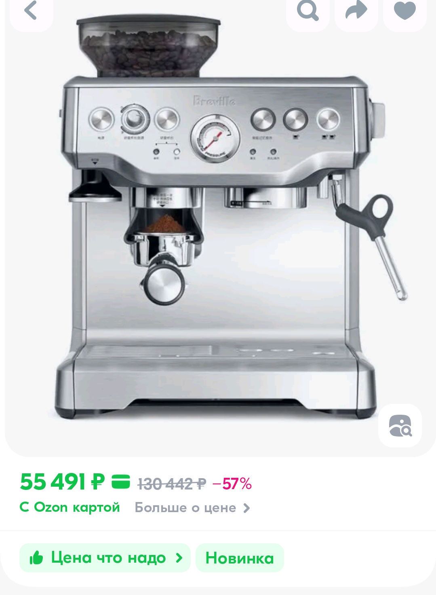Click the crossed-out price 130 442 ₽
The height and width of the screenshot is (595, 436).
click(x=172, y=483)
